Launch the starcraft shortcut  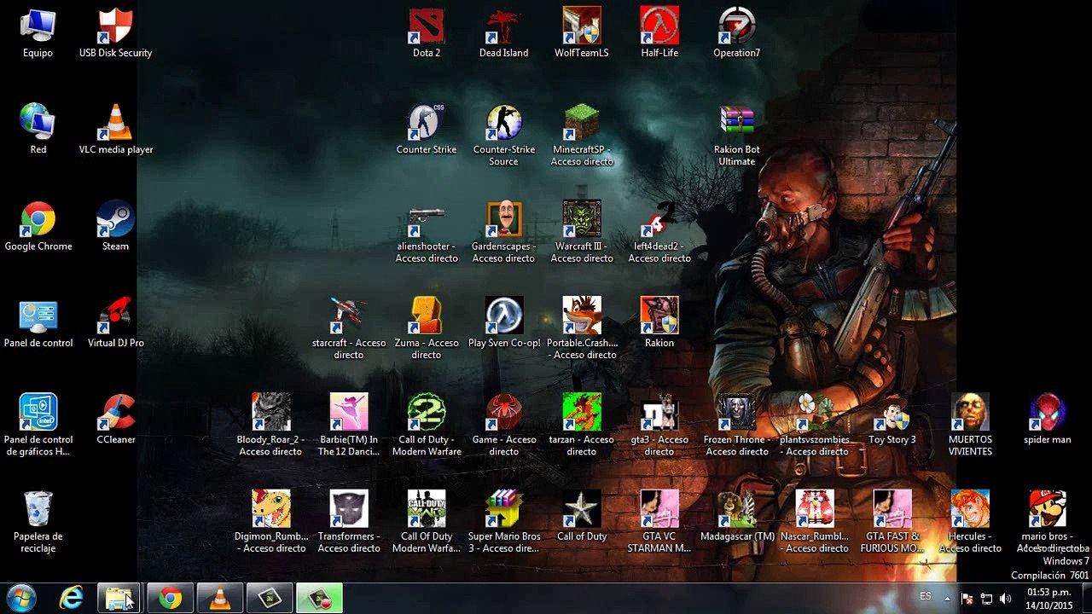click(349, 329)
